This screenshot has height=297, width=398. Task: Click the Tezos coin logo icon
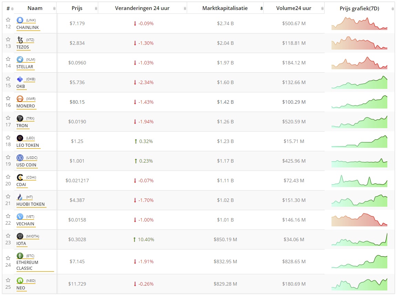[20, 40]
